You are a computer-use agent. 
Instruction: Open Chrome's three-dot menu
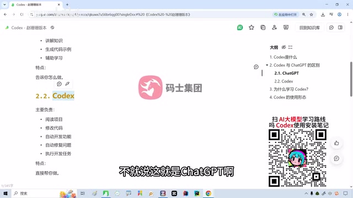(347, 15)
